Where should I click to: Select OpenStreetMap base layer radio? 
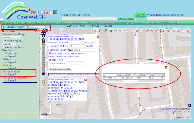click(4, 34)
